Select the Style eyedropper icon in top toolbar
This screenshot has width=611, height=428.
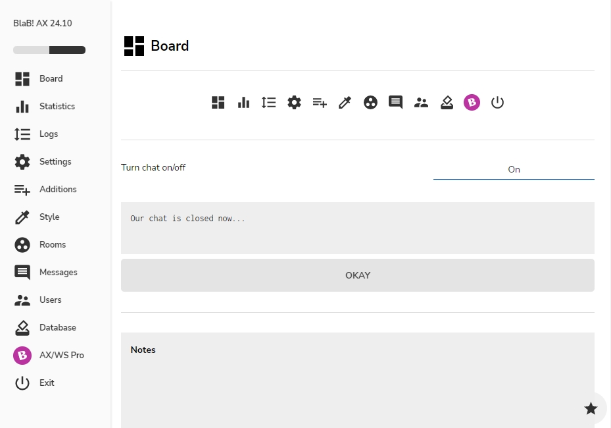pos(345,103)
